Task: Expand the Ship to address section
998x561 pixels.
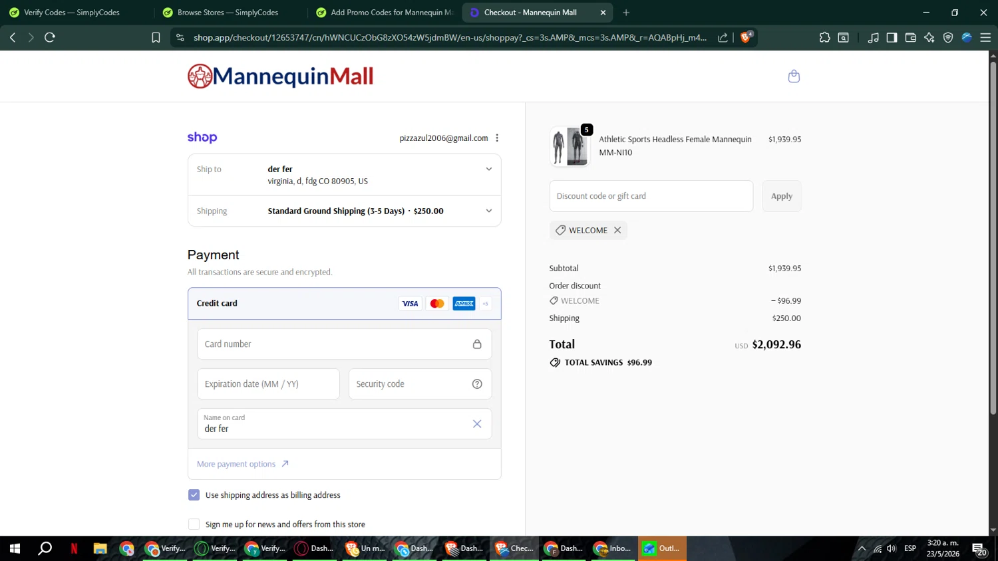Action: pyautogui.click(x=345, y=175)
